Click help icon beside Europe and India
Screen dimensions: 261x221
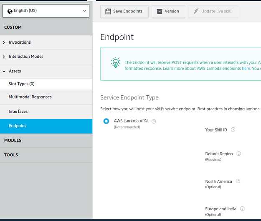pos(242,209)
